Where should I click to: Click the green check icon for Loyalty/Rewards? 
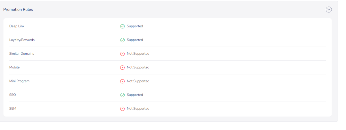(x=122, y=40)
